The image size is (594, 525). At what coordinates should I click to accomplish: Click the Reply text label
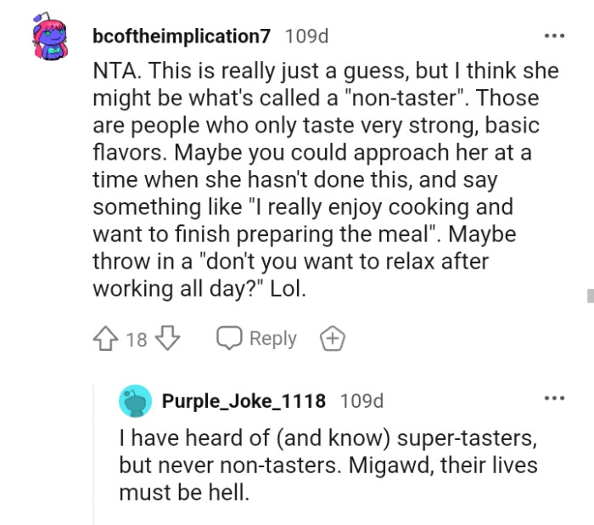pos(273,339)
